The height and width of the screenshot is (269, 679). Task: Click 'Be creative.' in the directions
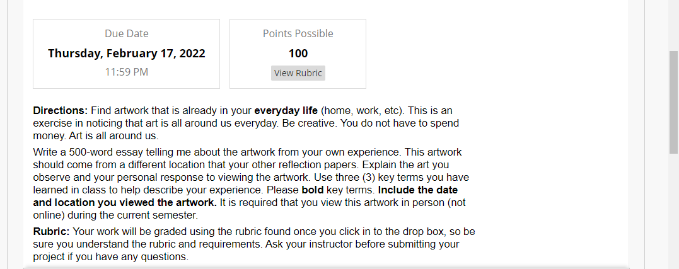coord(310,123)
